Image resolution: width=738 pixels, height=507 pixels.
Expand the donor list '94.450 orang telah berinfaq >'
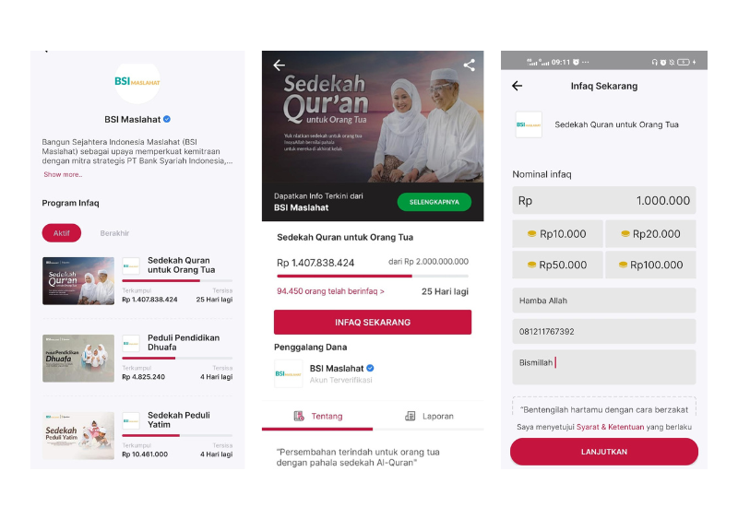(330, 291)
